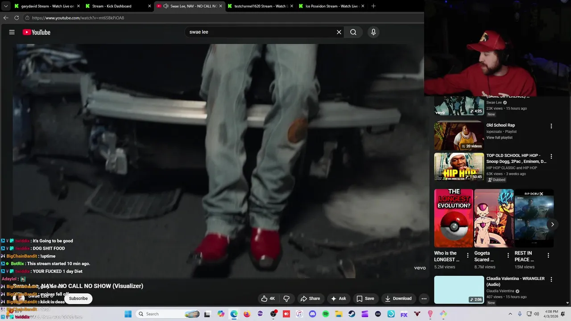Go to YouTube home via logo

(x=37, y=32)
